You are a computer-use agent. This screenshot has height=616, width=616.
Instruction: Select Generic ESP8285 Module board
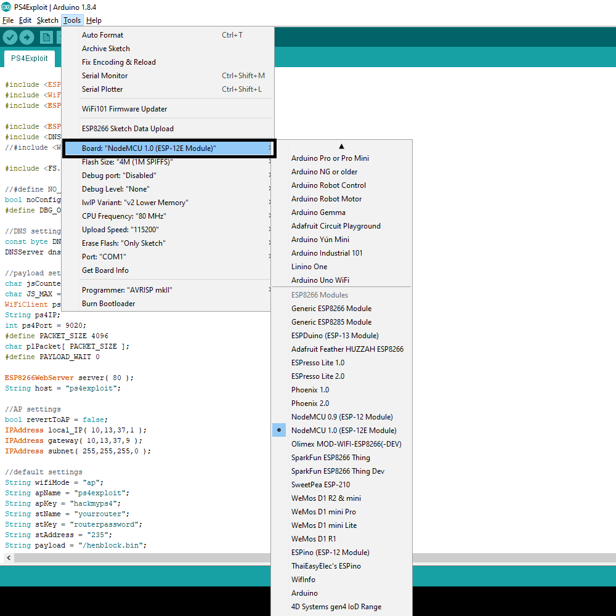[x=341, y=322]
